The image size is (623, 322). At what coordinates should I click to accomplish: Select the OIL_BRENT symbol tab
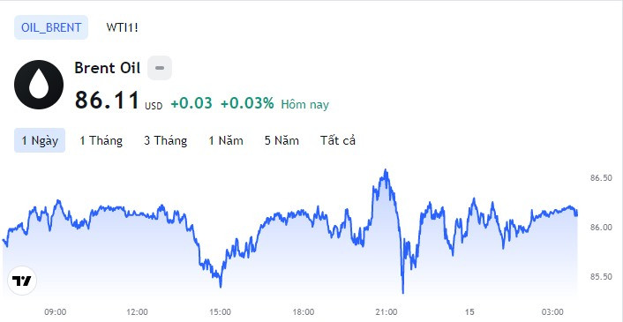click(51, 27)
